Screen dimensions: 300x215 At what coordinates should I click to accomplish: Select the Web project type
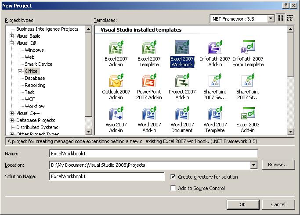pyautogui.click(x=30, y=57)
